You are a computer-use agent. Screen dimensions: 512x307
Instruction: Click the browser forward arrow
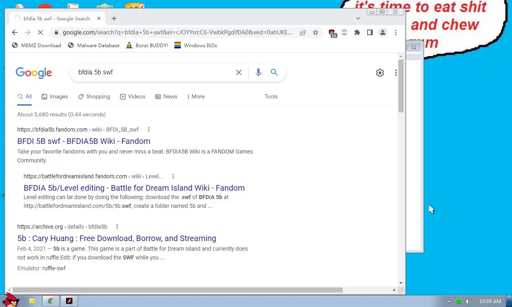[28, 33]
